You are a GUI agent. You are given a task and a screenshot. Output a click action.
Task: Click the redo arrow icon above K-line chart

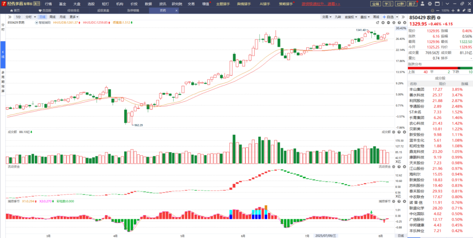(377, 23)
